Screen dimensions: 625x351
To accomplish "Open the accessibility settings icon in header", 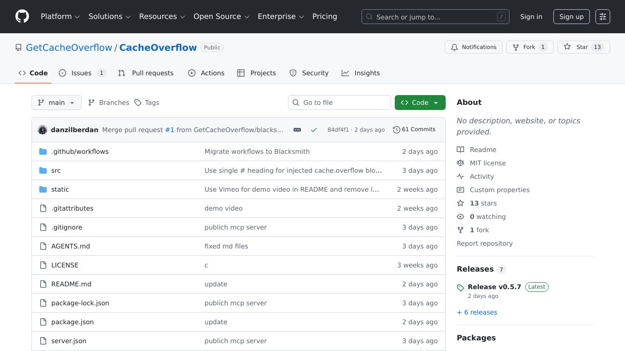I will click(602, 17).
